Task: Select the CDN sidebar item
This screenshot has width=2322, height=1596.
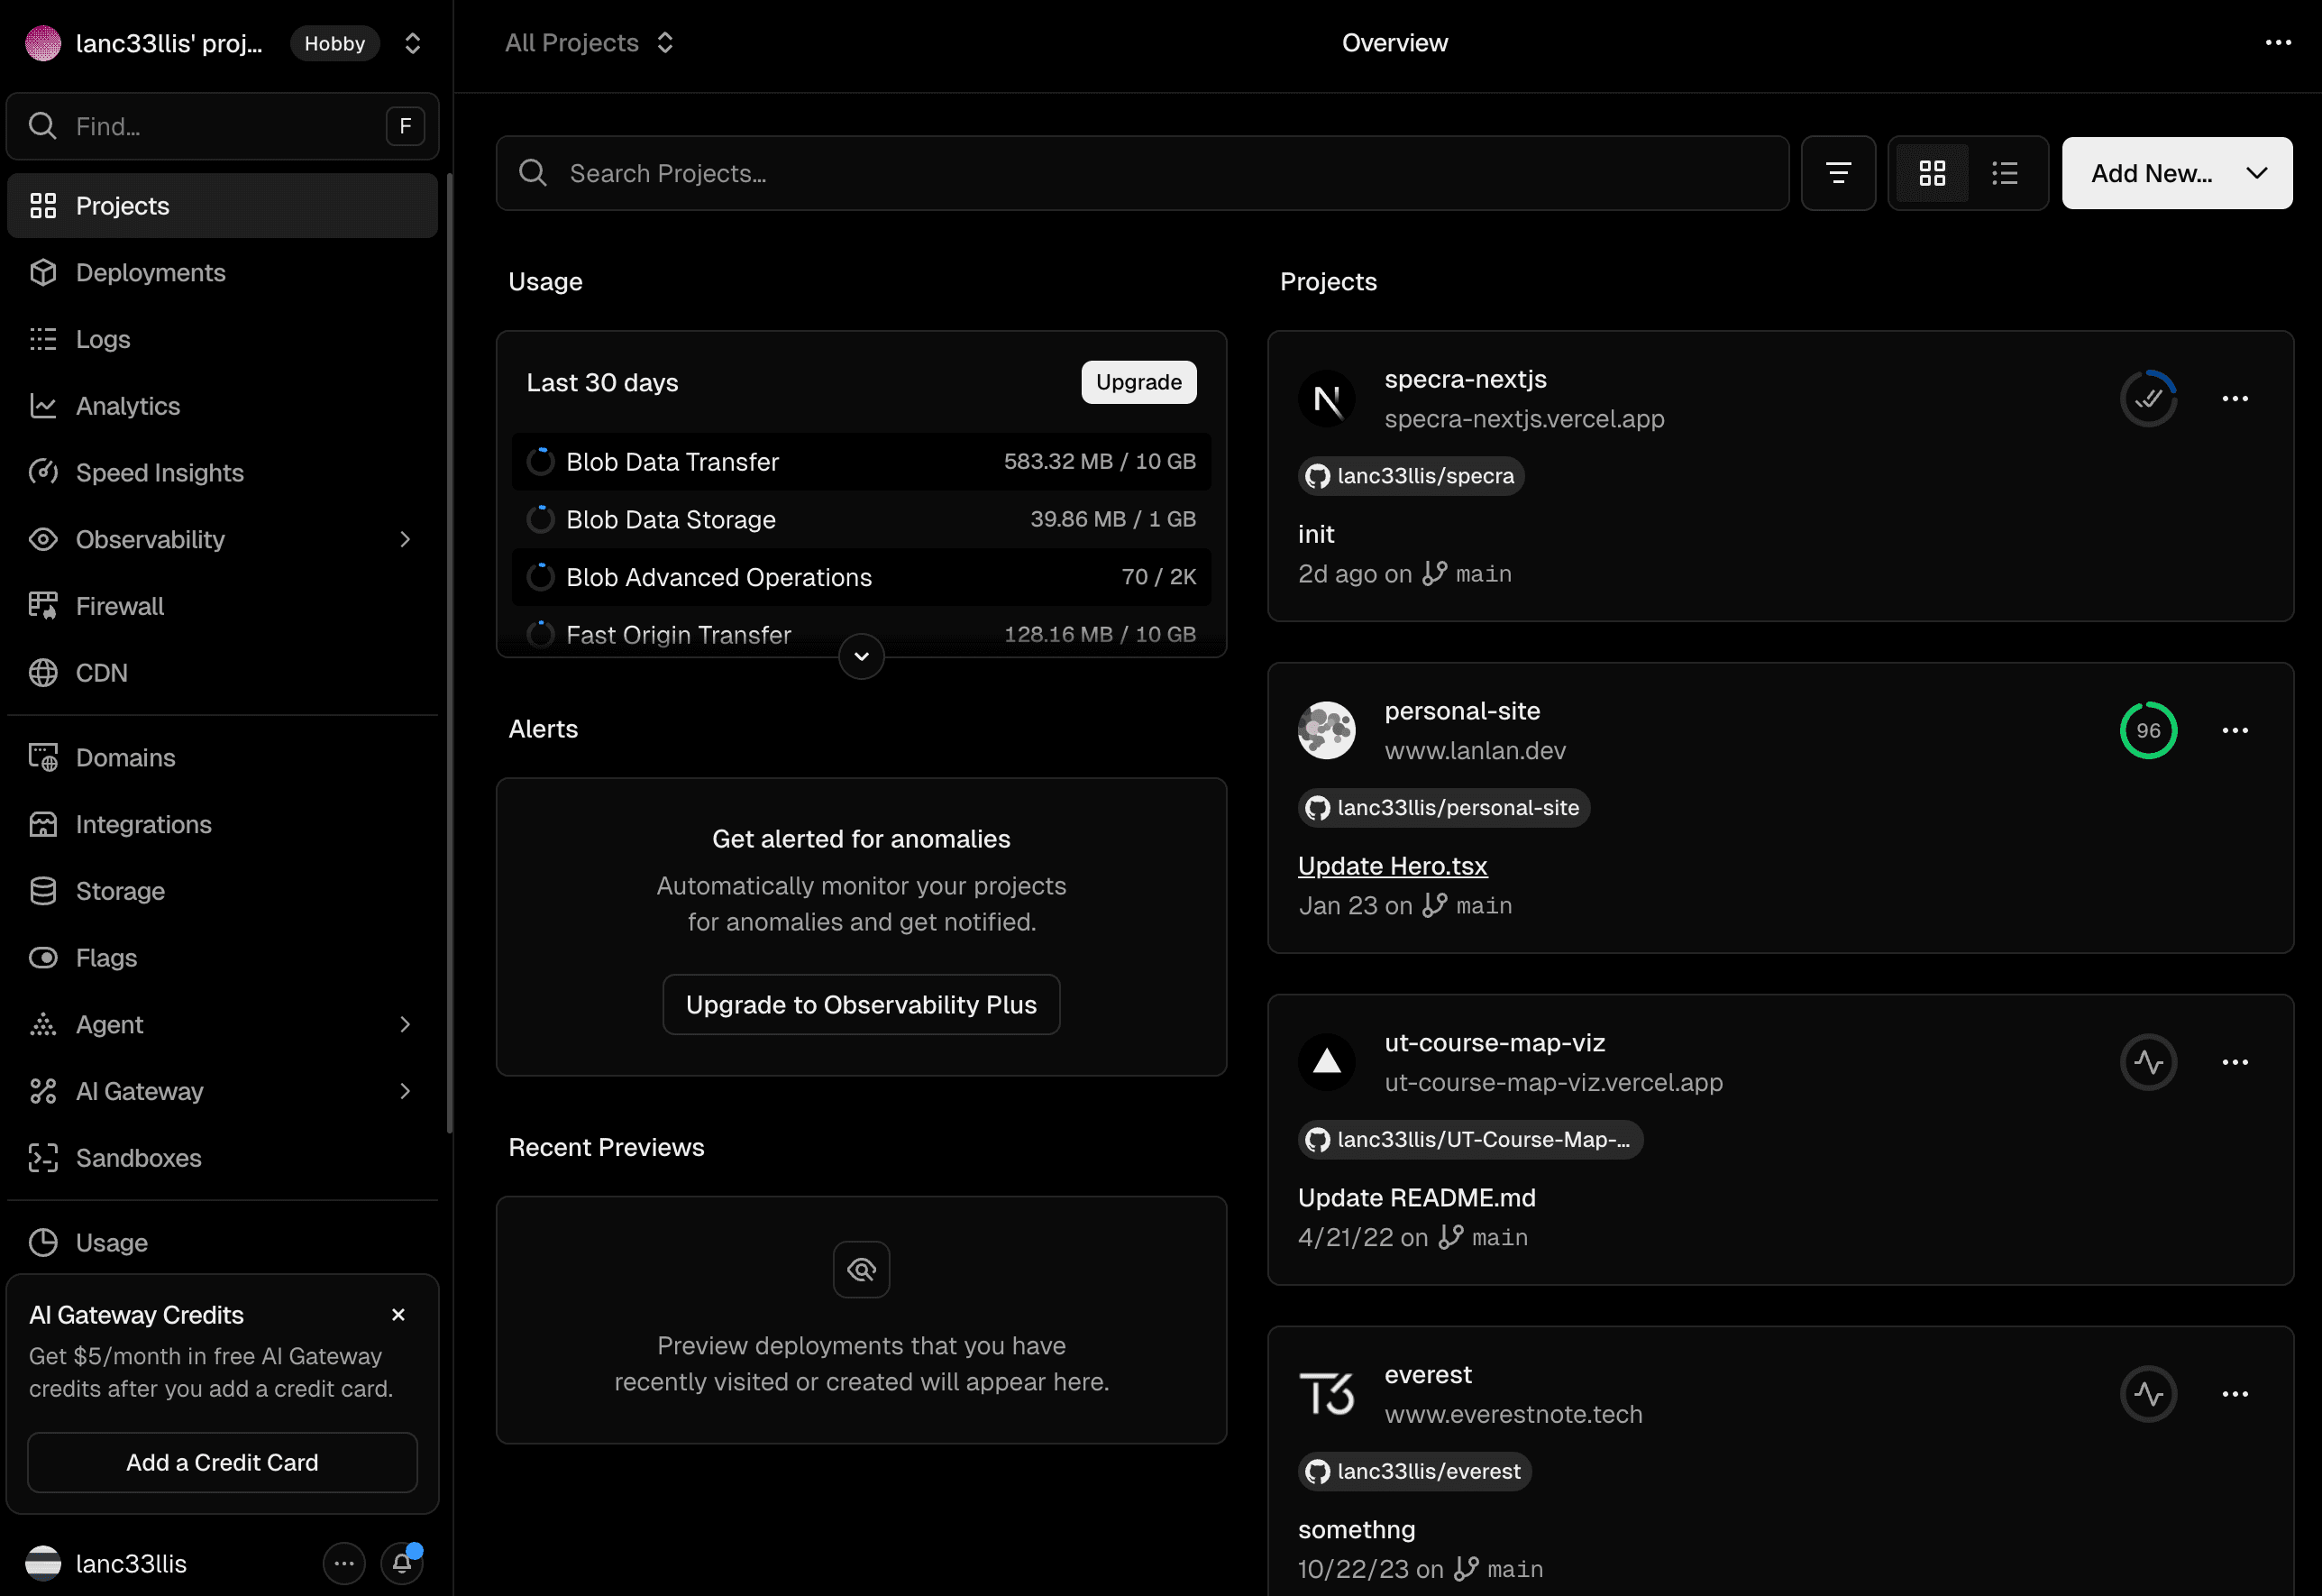Action: 102,672
